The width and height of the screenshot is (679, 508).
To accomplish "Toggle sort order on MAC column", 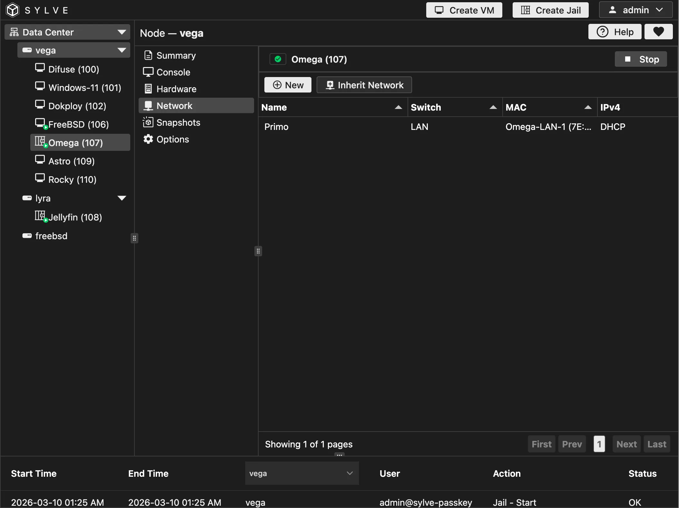I will pos(588,107).
